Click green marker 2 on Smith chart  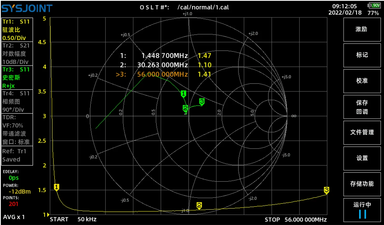click(185, 108)
